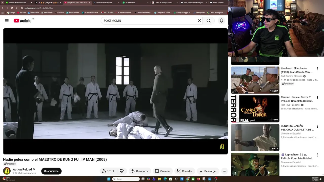Open the Photos app on taskbar
This screenshot has height=182, width=324.
click(x=210, y=179)
